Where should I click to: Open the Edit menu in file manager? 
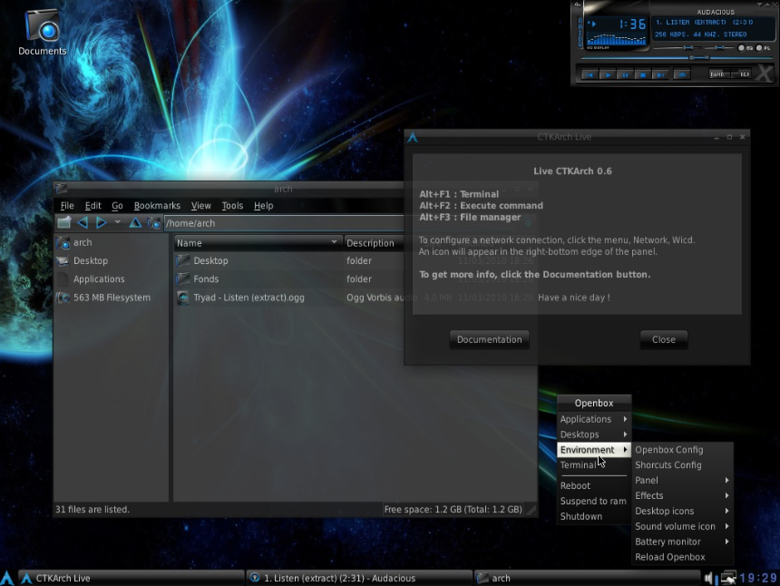[93, 205]
